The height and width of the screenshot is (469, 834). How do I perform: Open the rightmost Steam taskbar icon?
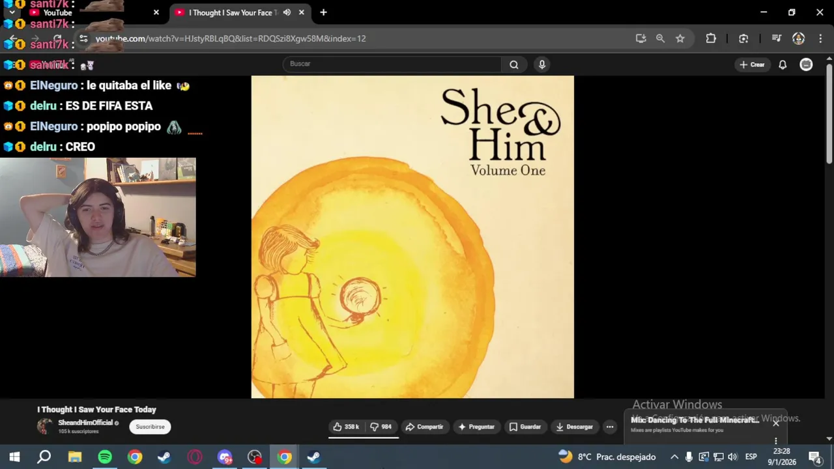[x=313, y=457]
